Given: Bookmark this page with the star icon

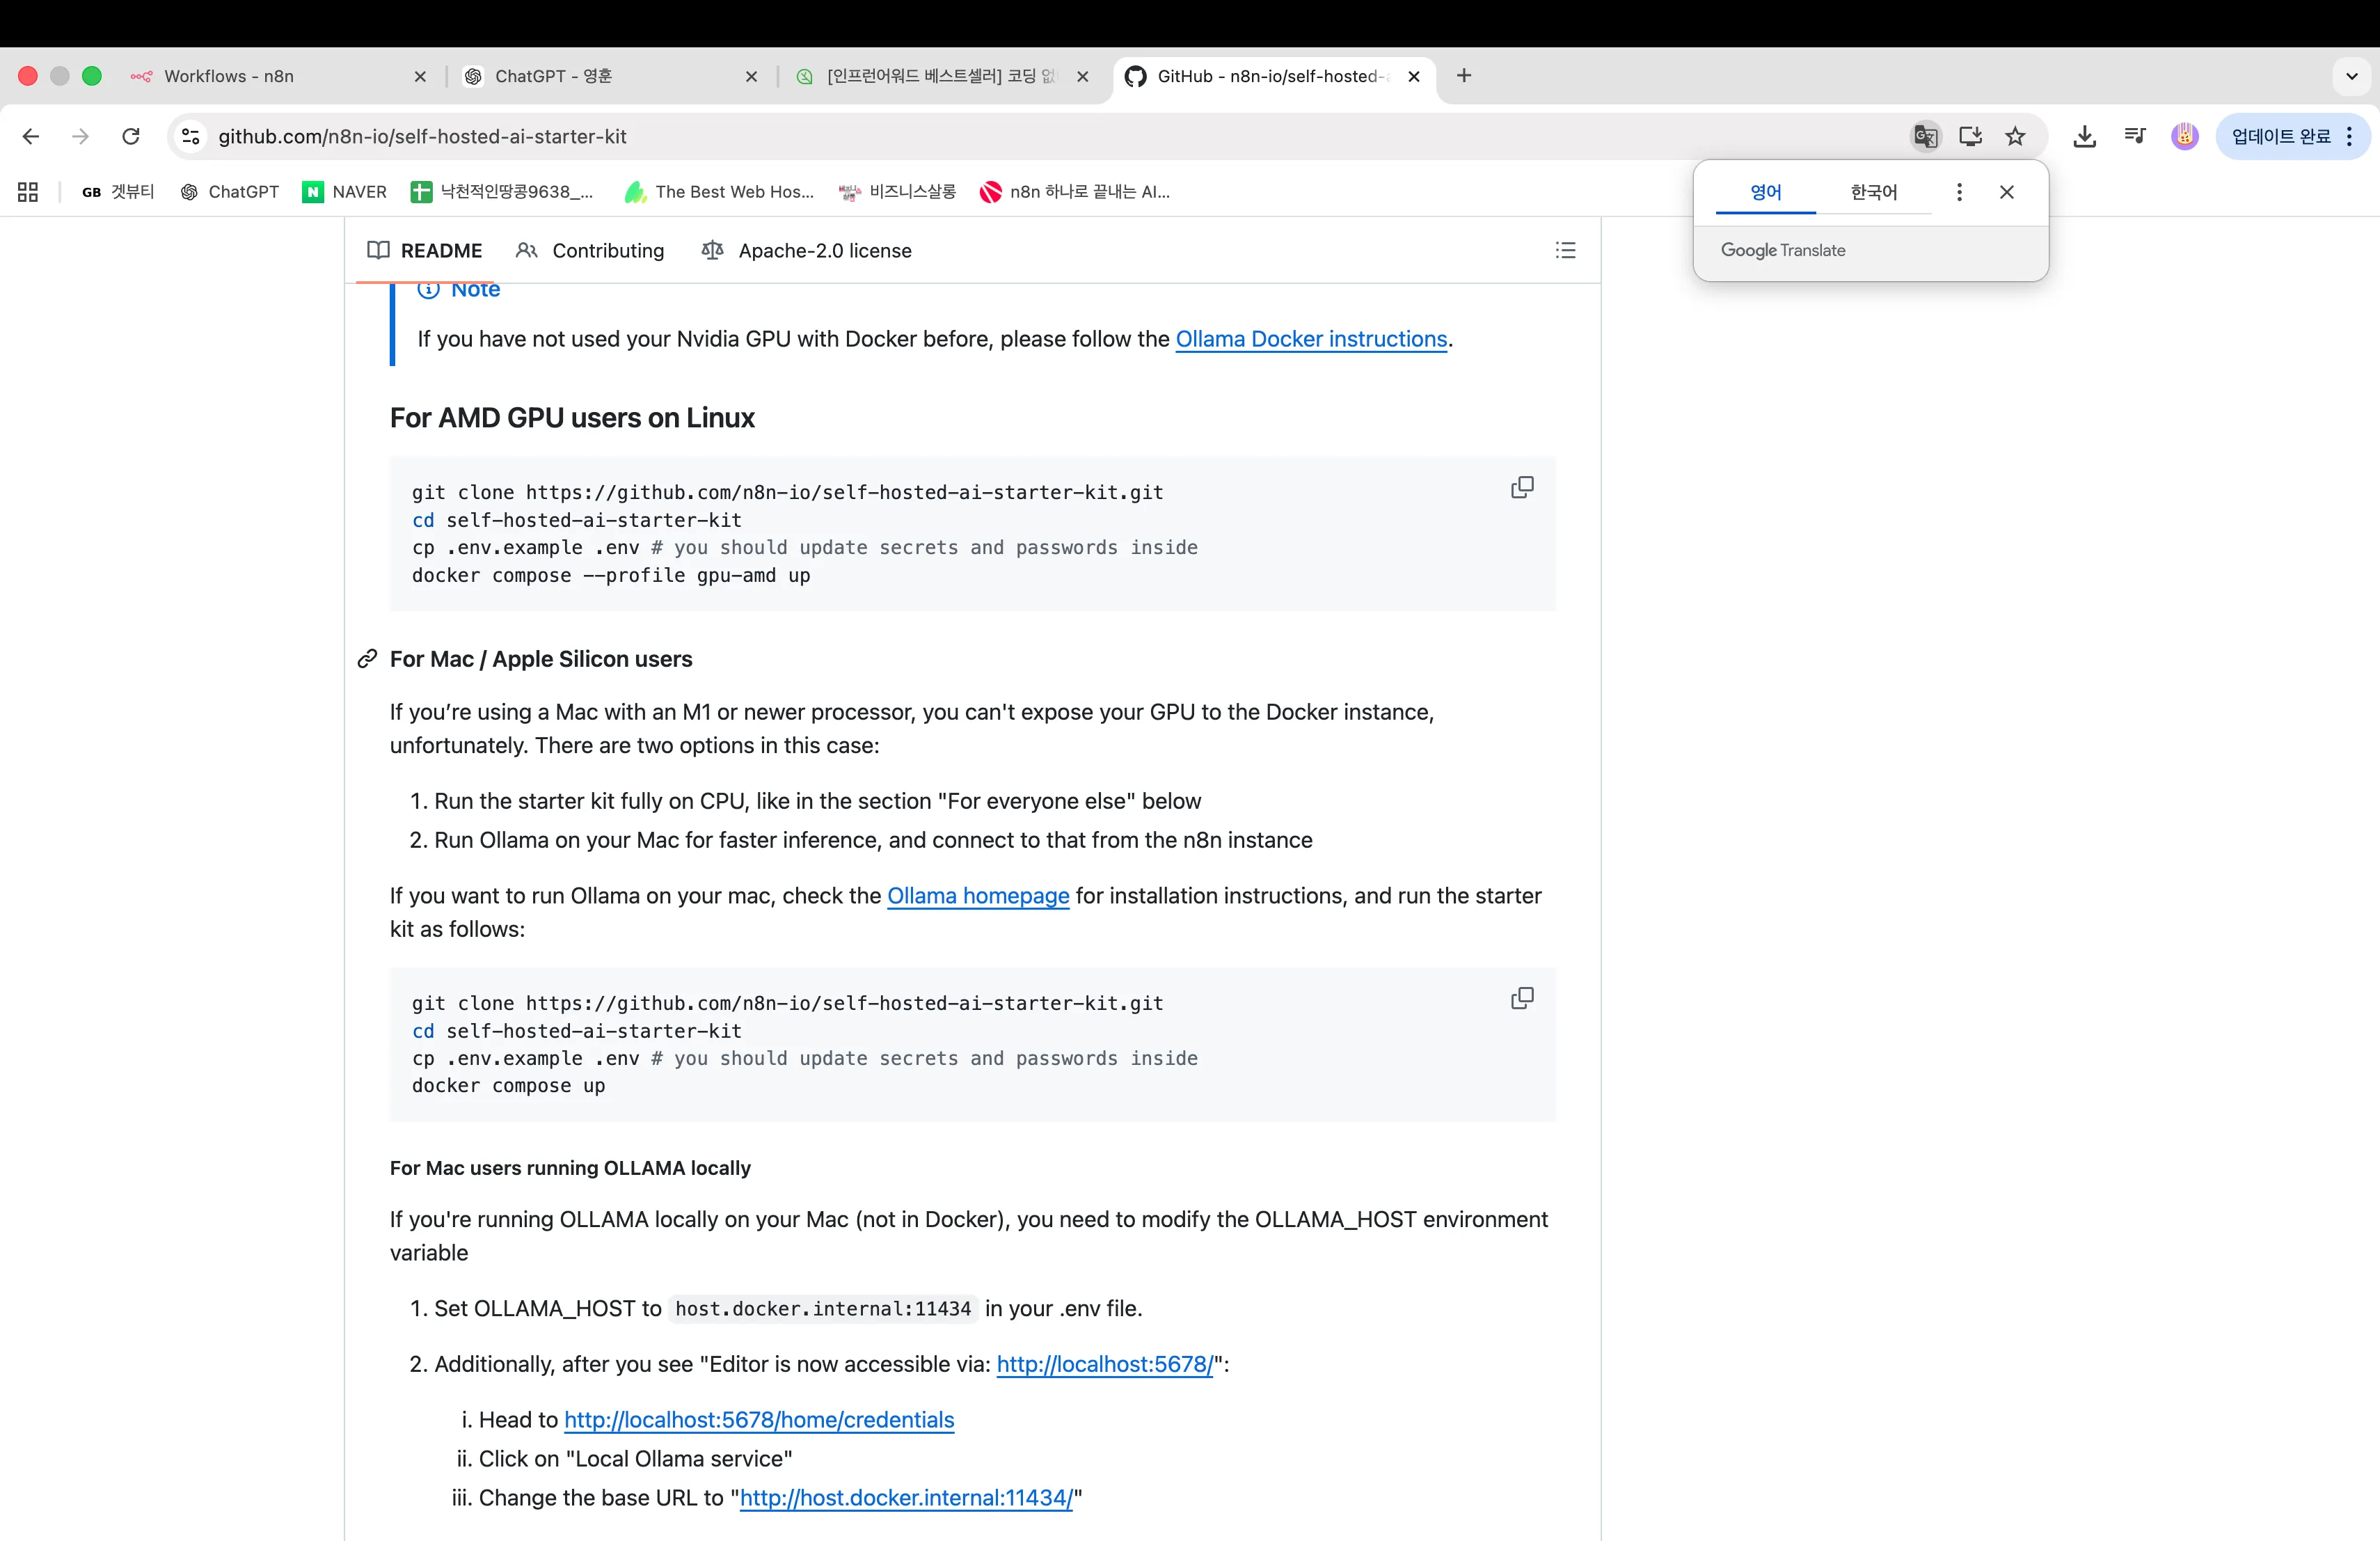Looking at the screenshot, I should click(2015, 136).
